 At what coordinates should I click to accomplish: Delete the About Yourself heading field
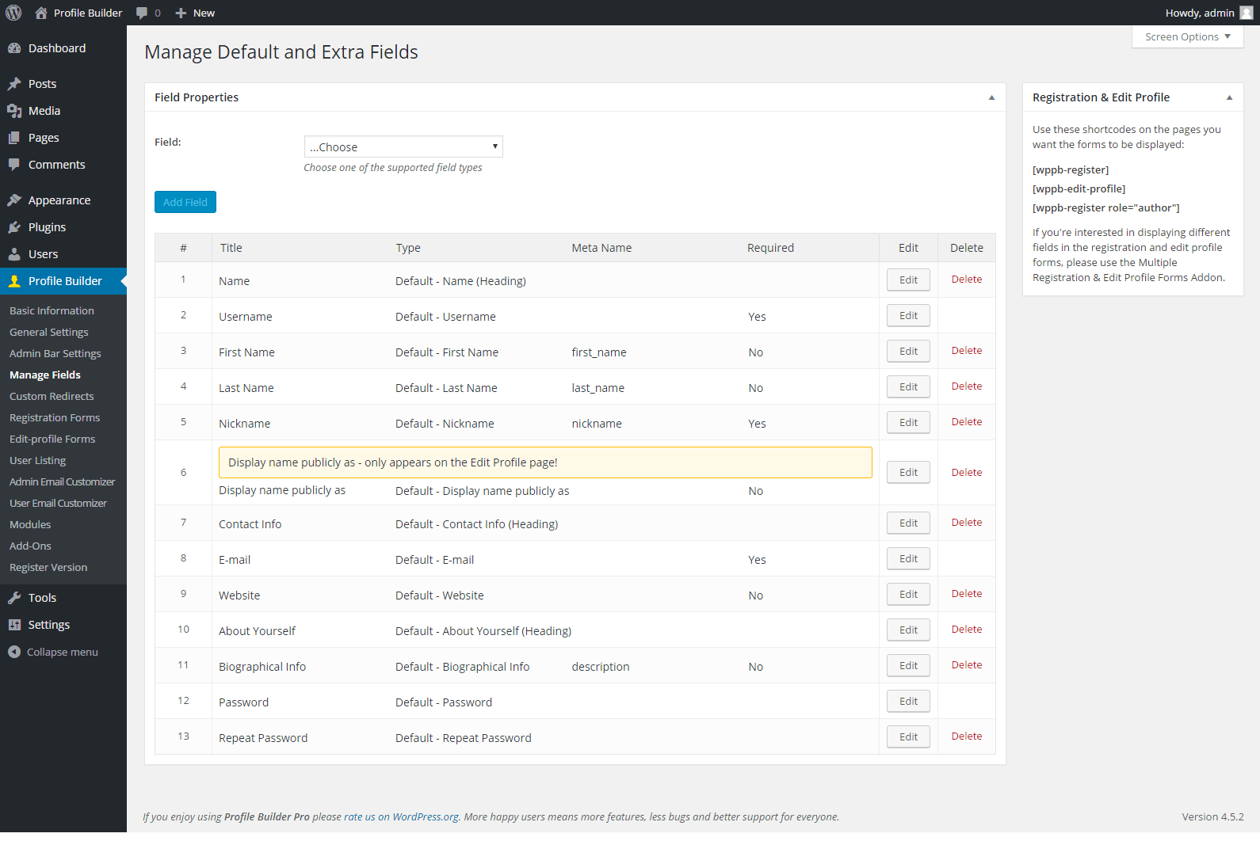pyautogui.click(x=967, y=629)
